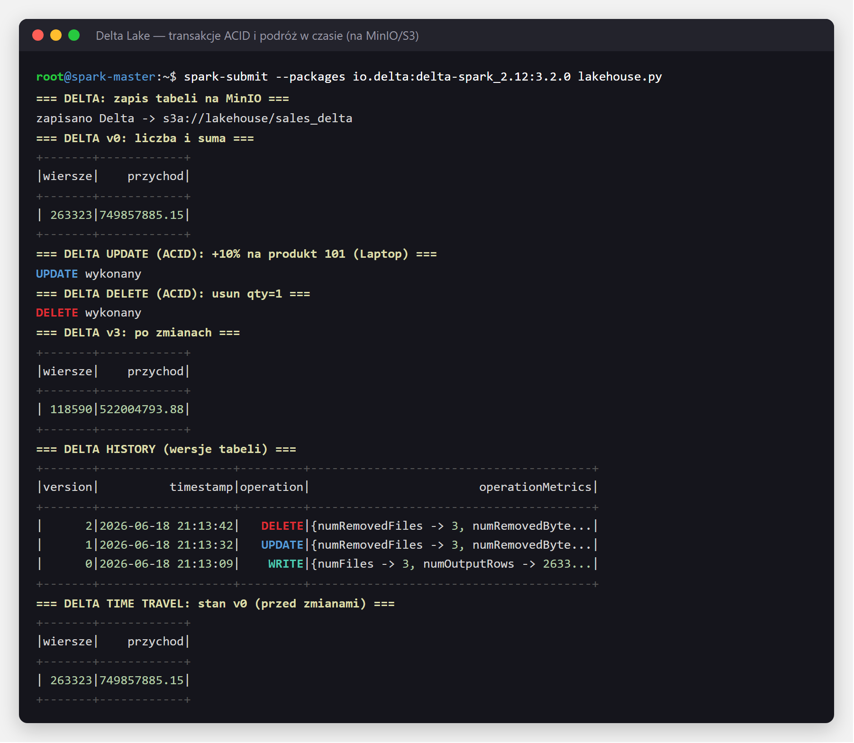This screenshot has height=743, width=854.
Task: Click the 'operationMetrics' column header
Action: (535, 487)
